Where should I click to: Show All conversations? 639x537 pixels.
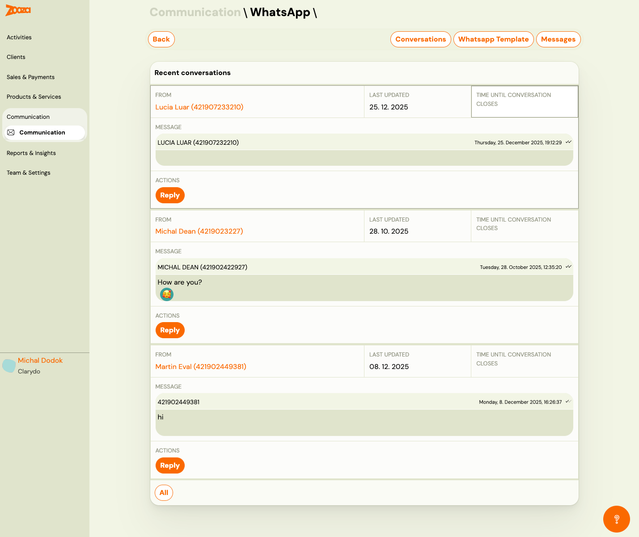164,493
